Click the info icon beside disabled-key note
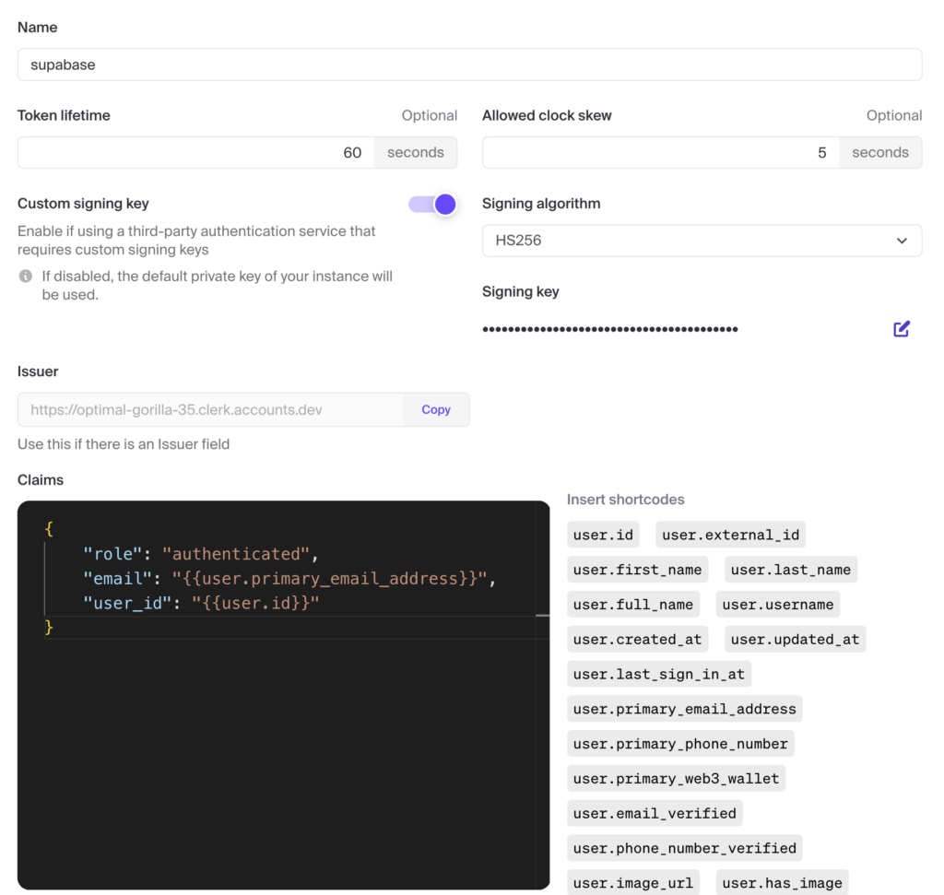This screenshot has width=944, height=895. [26, 277]
